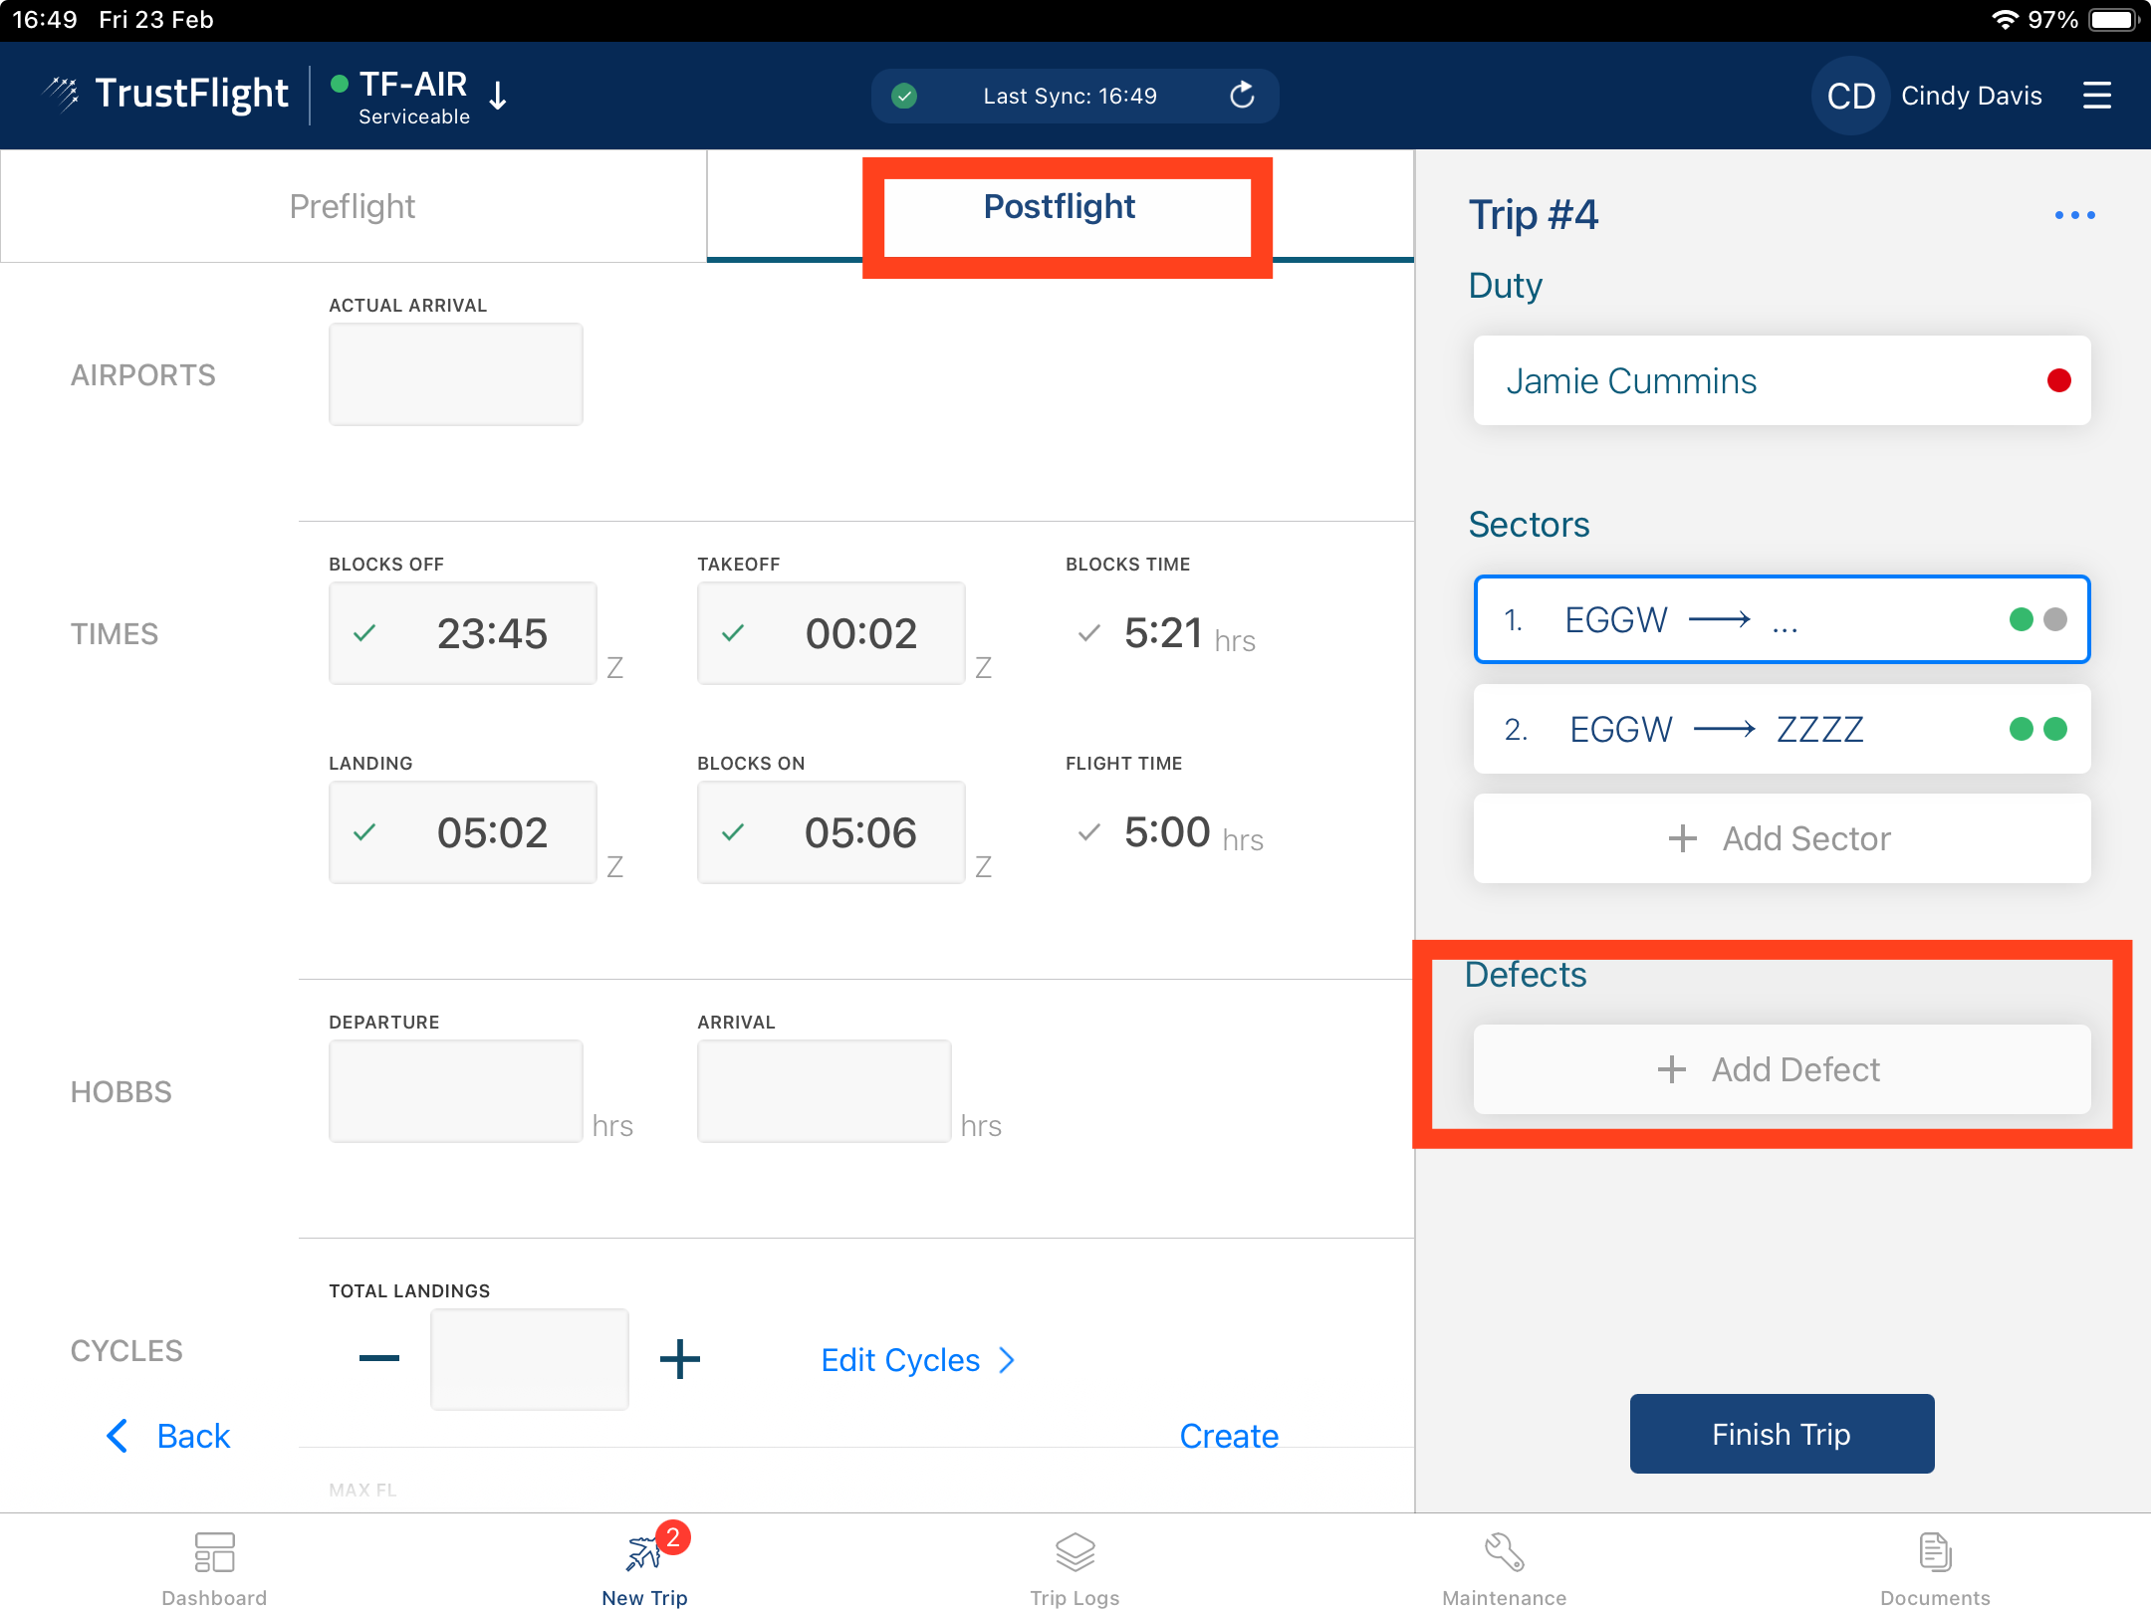Viewport: 2151px width, 1613px height.
Task: Open Trip #4 three-dots options
Action: 2074,215
